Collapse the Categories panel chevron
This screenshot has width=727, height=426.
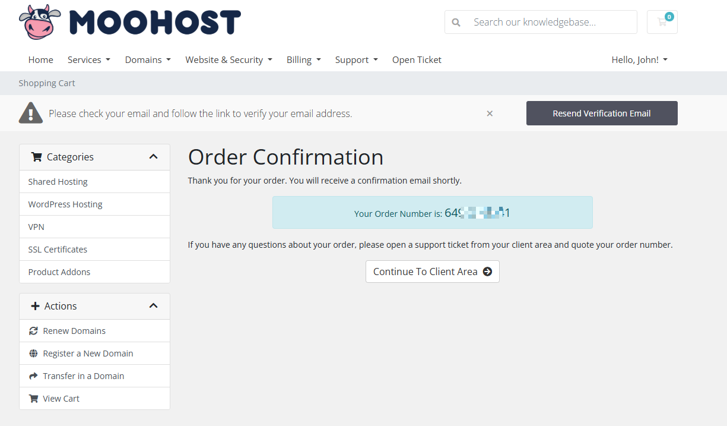click(153, 157)
